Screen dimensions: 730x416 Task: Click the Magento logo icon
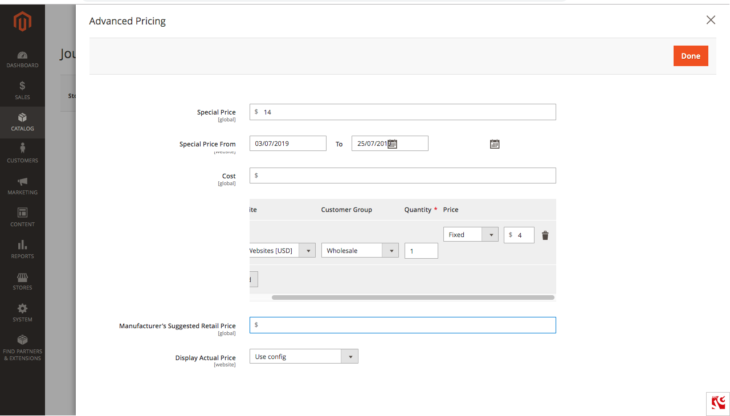(22, 22)
